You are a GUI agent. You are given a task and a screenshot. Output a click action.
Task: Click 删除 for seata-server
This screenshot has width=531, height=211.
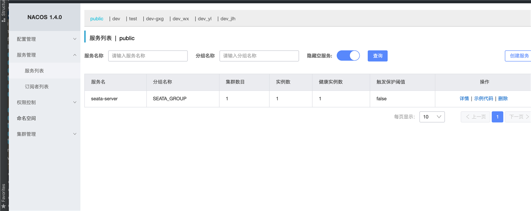pos(503,99)
